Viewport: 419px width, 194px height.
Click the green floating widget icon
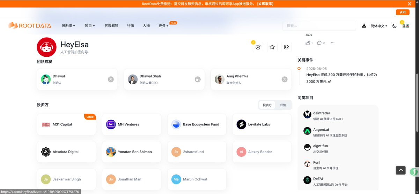coord(414,172)
